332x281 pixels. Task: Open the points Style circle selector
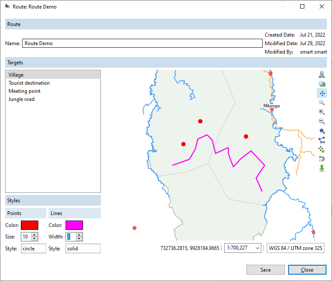33,249
